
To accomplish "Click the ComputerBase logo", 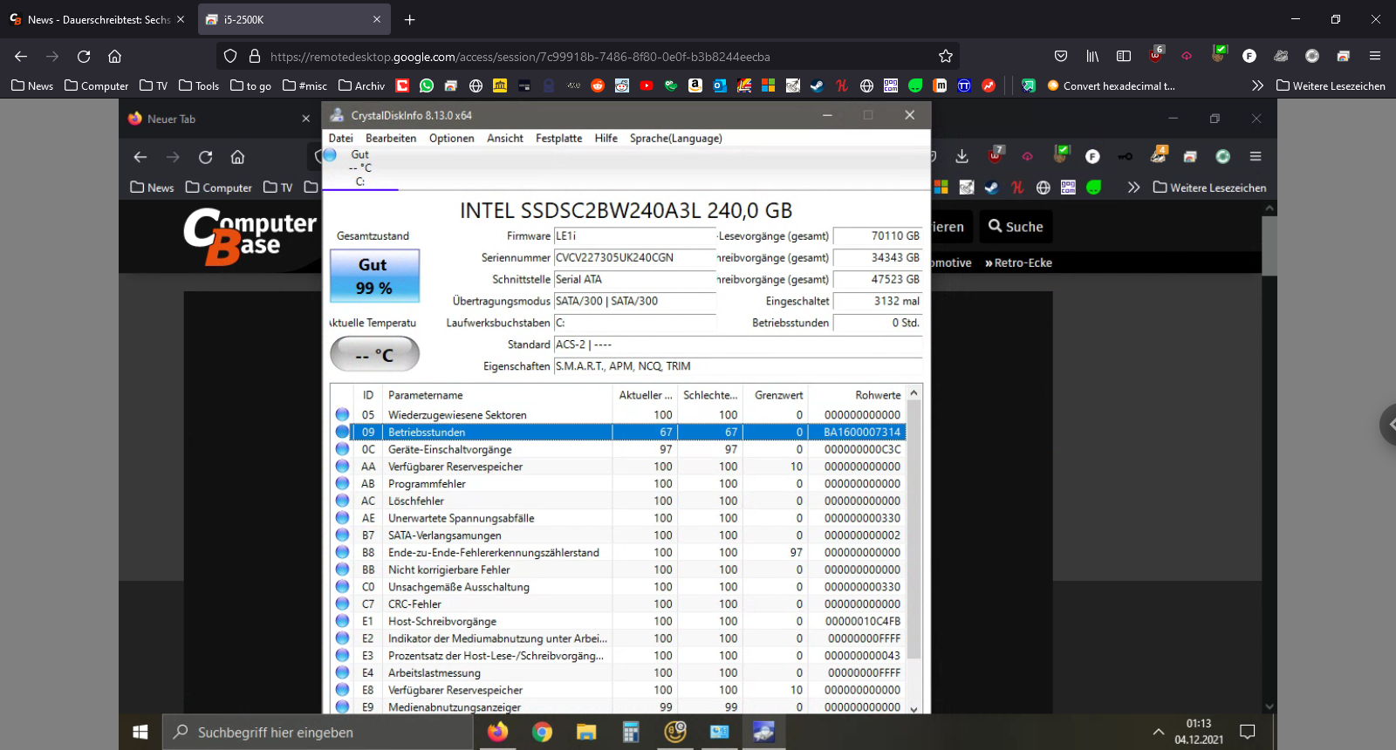I will point(250,235).
